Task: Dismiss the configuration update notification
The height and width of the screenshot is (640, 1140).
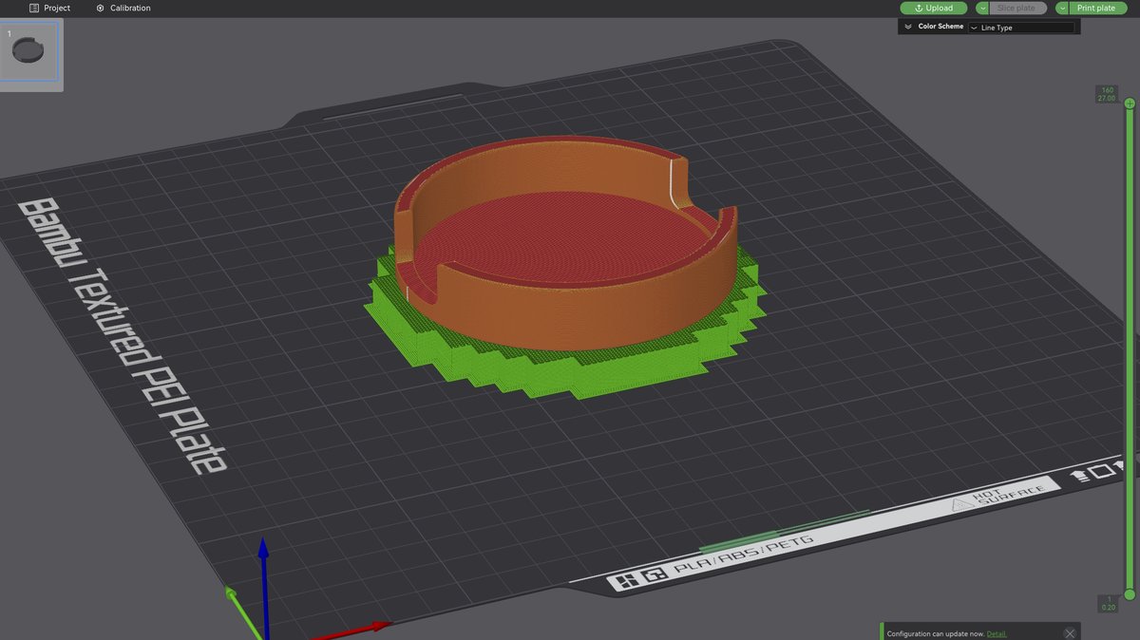Action: coord(1070,633)
